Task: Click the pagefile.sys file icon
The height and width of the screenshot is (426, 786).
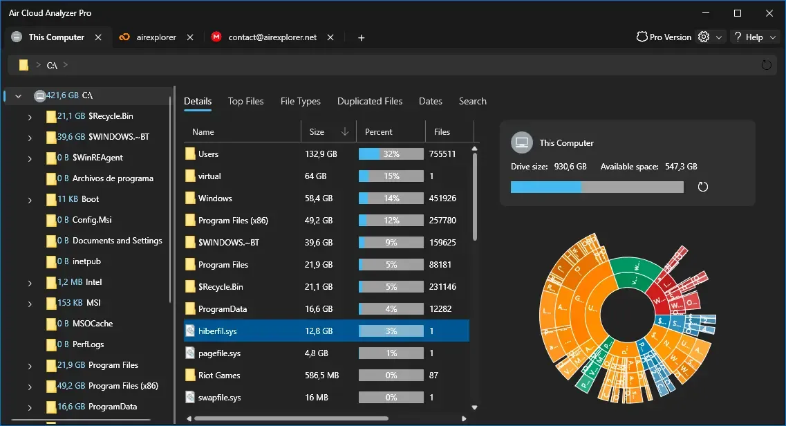Action: coord(190,353)
